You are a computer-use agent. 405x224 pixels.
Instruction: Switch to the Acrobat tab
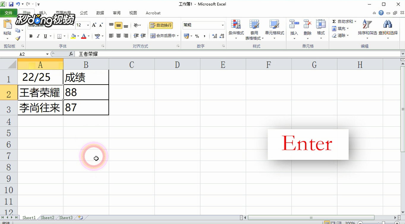(x=153, y=13)
